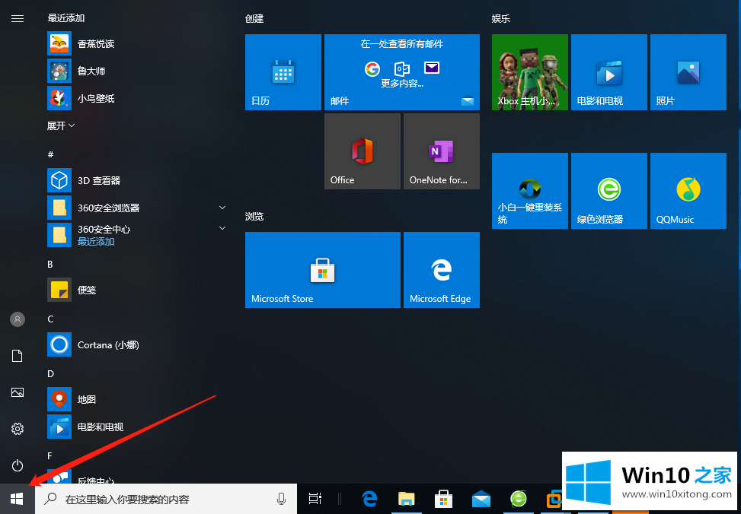Screen dimensions: 741x514
Task: Click the 娱乐 tile group header
Action: tap(501, 18)
